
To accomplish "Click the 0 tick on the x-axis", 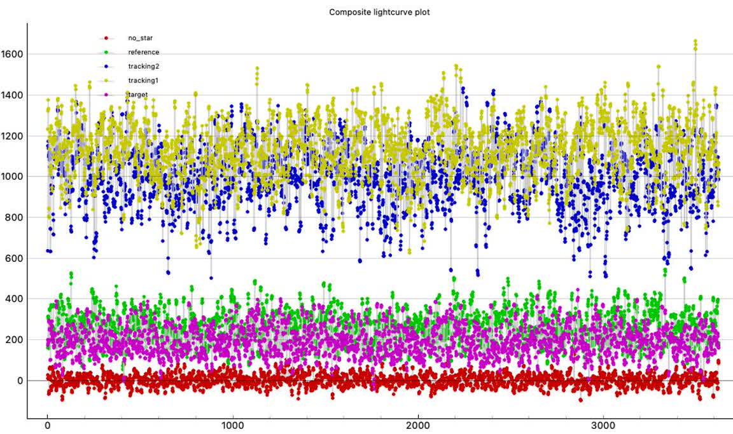I will 47,424.
